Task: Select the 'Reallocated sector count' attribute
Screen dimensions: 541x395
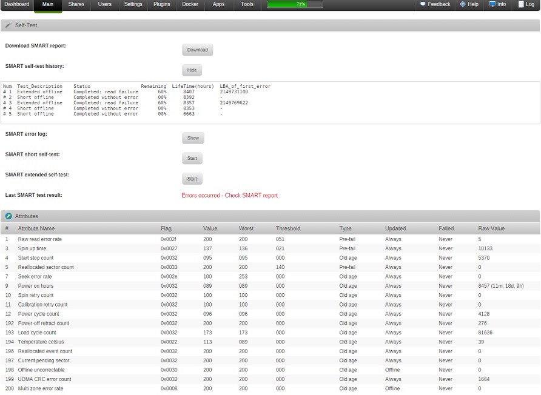Action: point(46,267)
